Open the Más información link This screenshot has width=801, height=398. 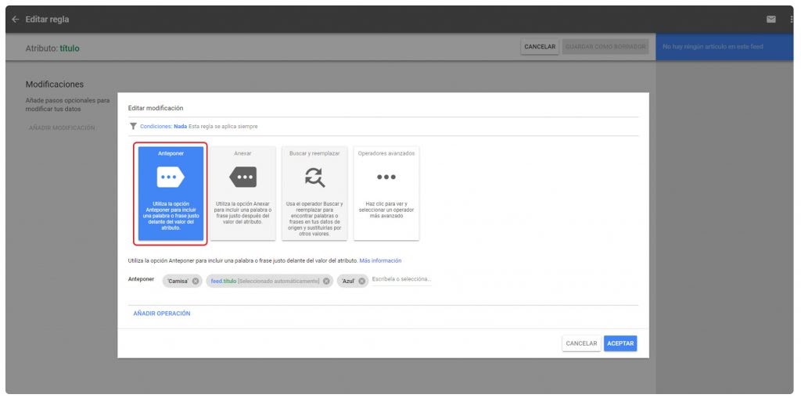click(x=380, y=260)
